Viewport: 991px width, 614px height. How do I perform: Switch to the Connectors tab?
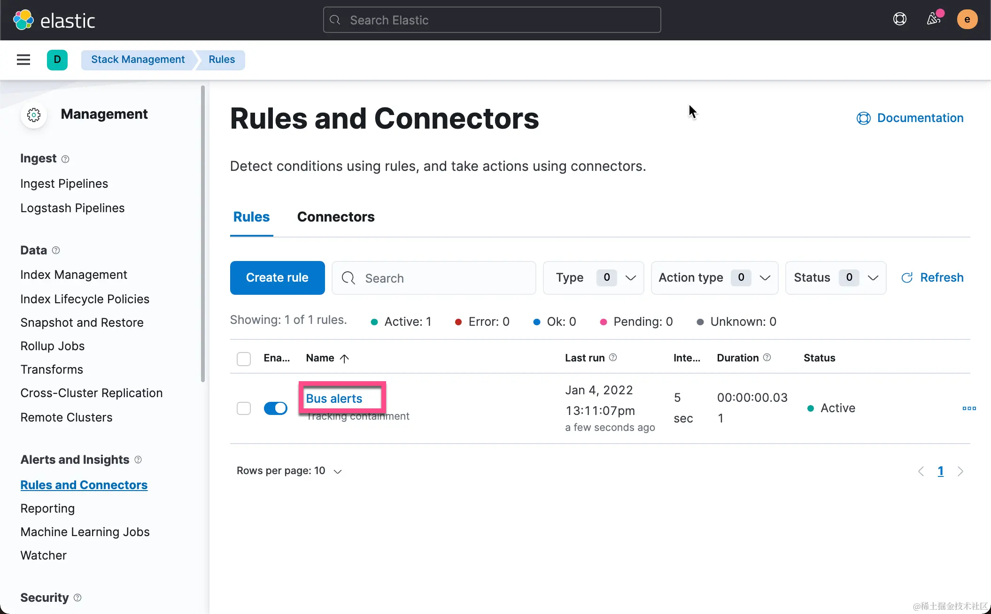(x=336, y=217)
